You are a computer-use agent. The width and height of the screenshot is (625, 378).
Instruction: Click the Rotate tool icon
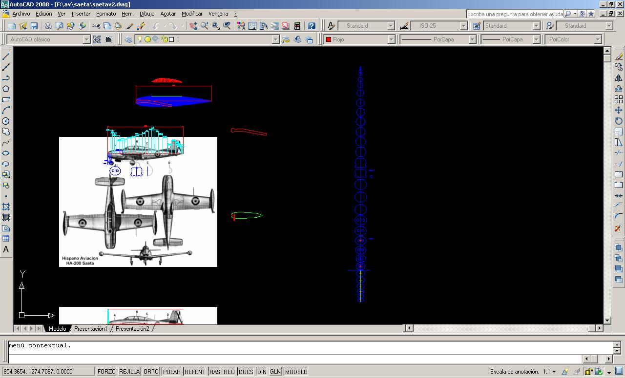click(x=619, y=121)
